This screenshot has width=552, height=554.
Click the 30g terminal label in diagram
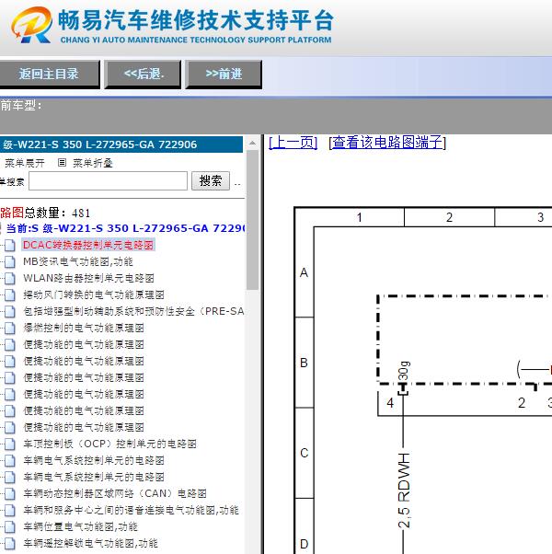[x=404, y=371]
